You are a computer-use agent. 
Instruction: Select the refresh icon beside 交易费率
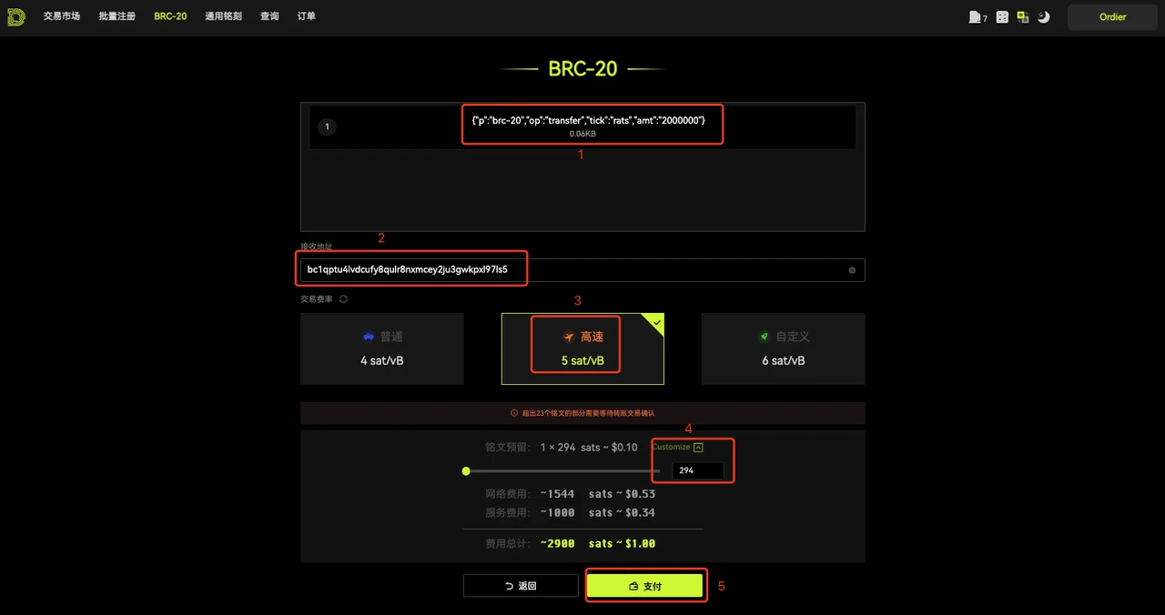[343, 298]
